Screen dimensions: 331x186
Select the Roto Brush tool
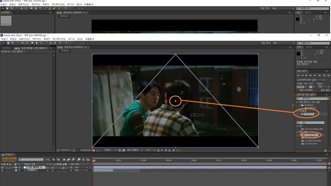(x=61, y=43)
